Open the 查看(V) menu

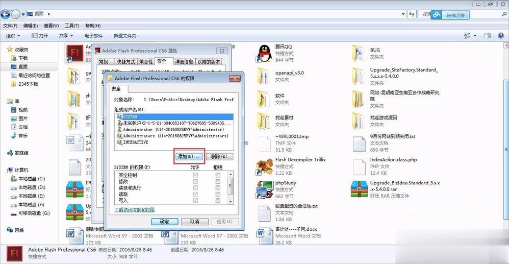click(x=52, y=26)
